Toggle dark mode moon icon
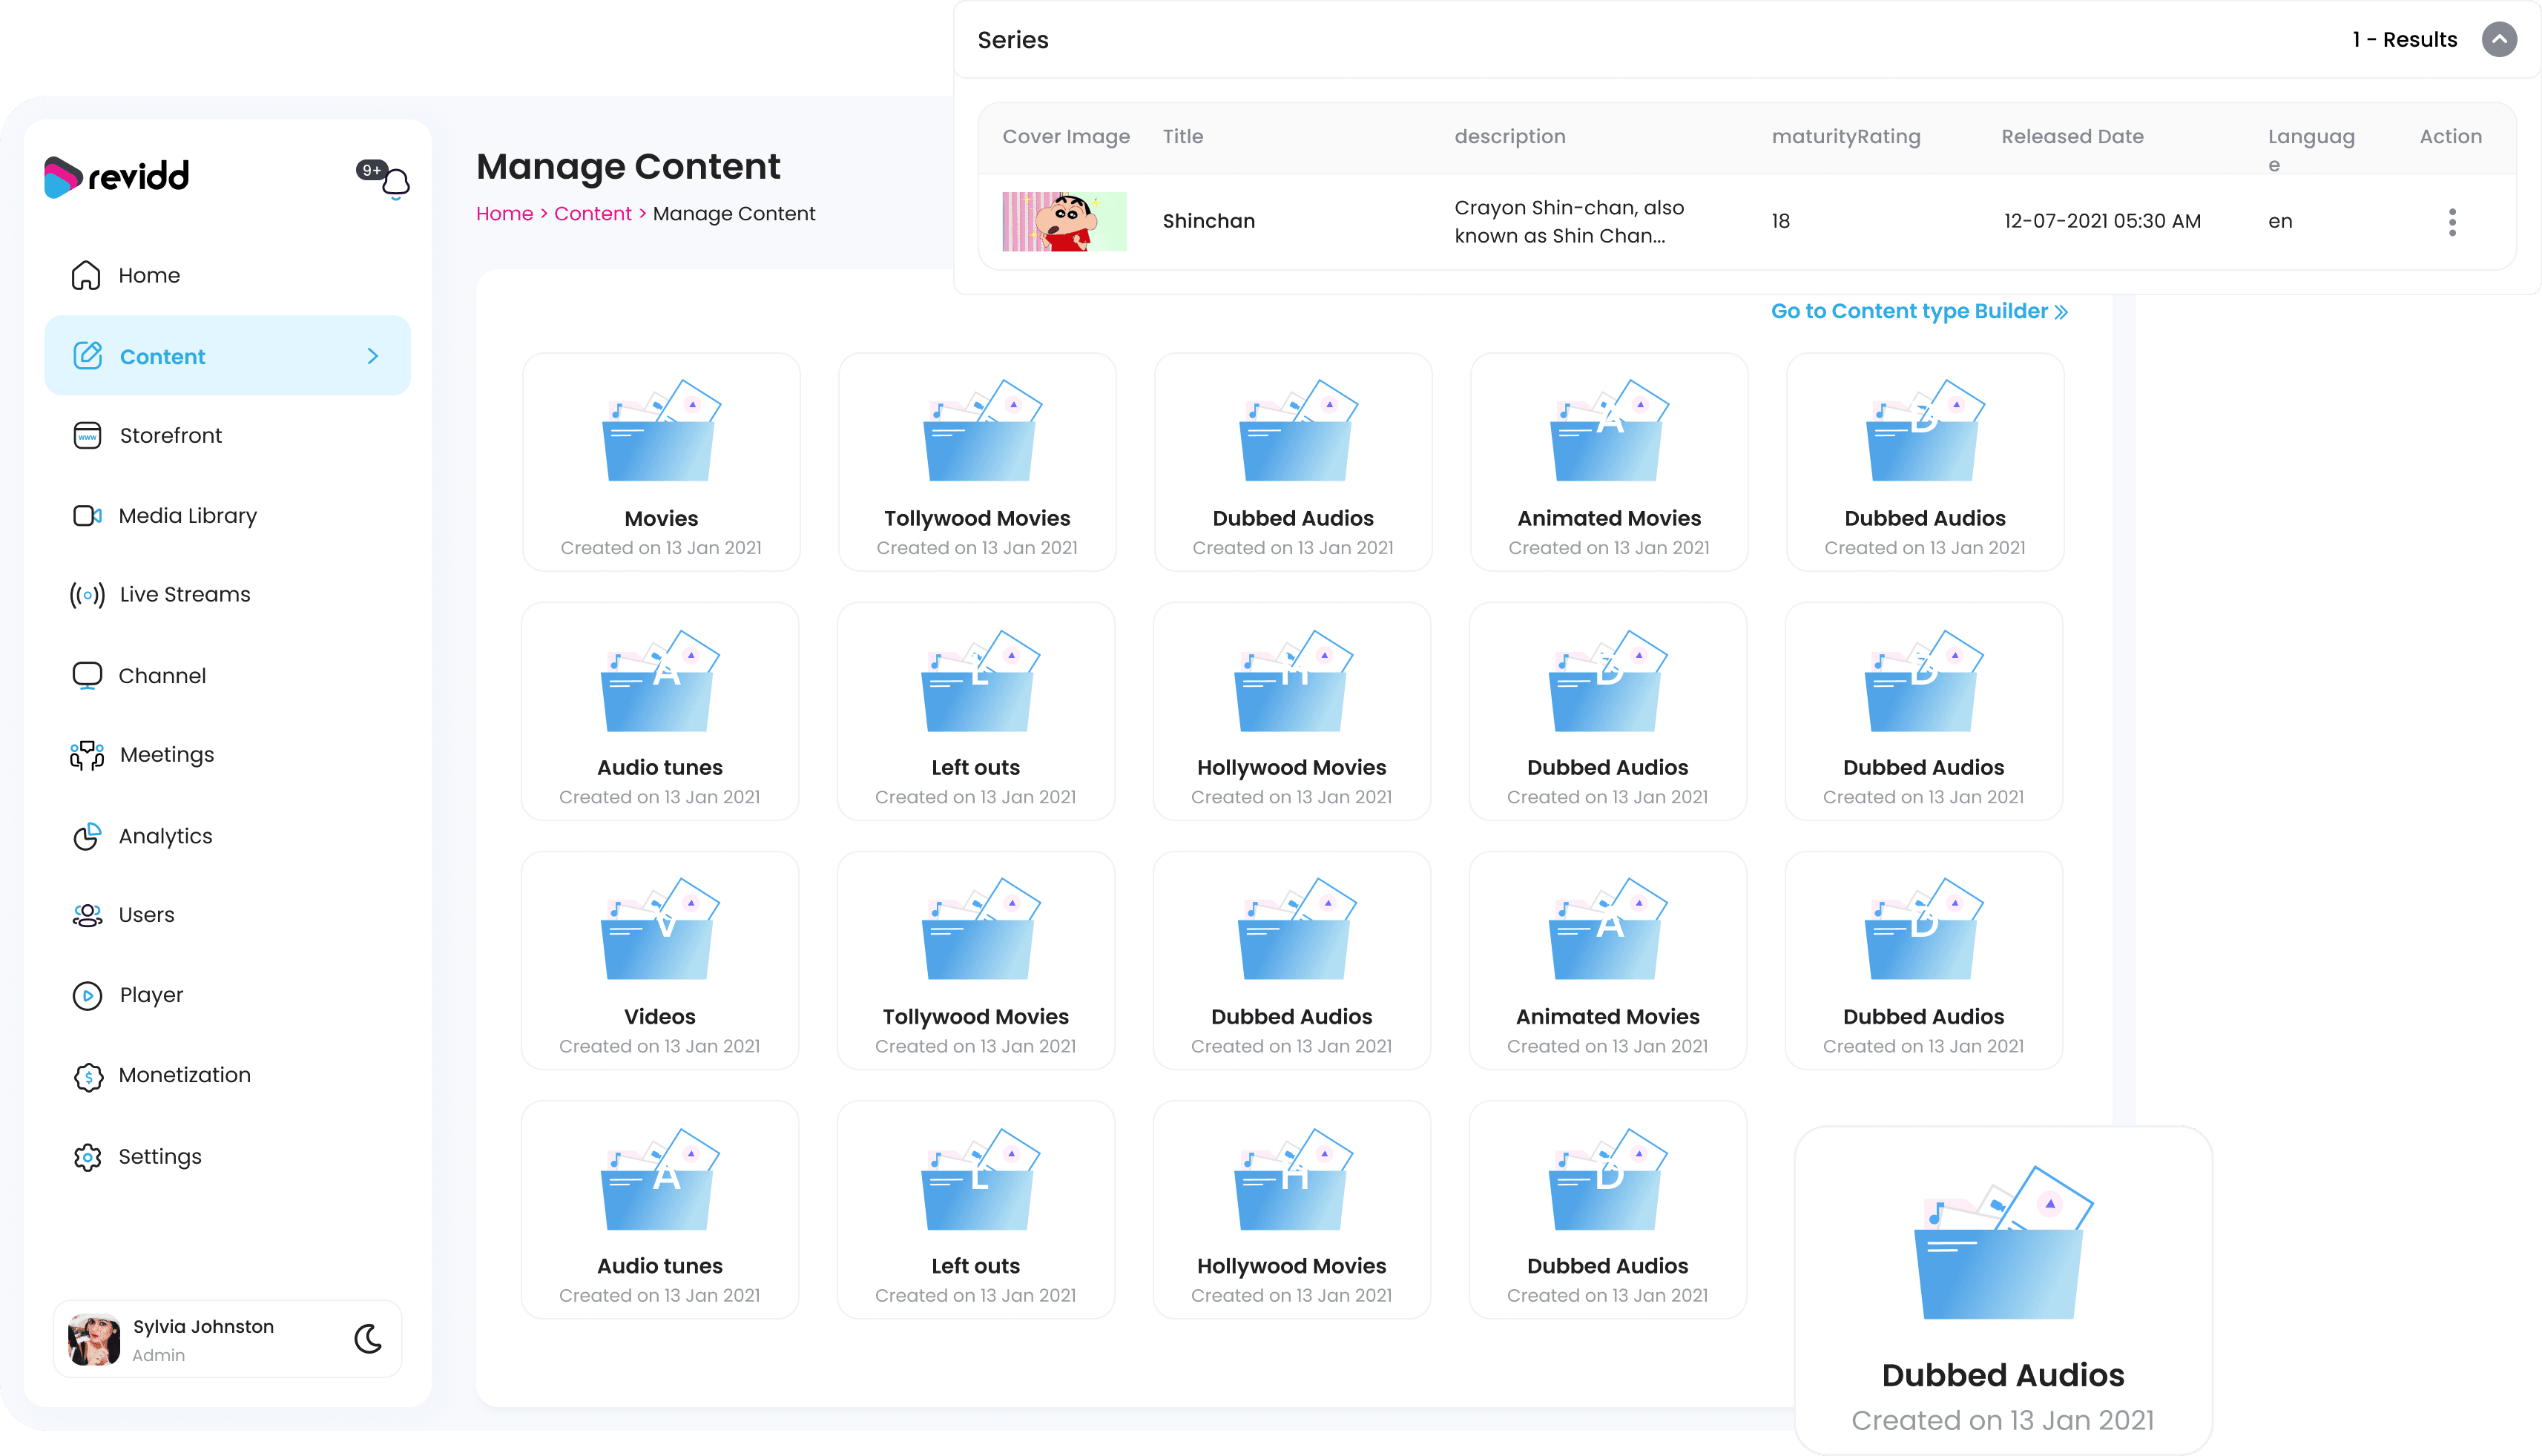The width and height of the screenshot is (2542, 1456). click(x=368, y=1338)
